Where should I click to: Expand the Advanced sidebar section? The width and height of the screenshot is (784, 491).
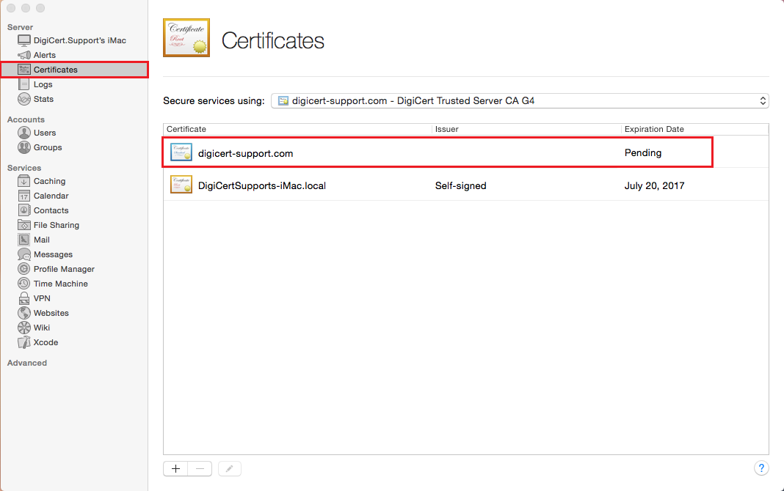27,363
